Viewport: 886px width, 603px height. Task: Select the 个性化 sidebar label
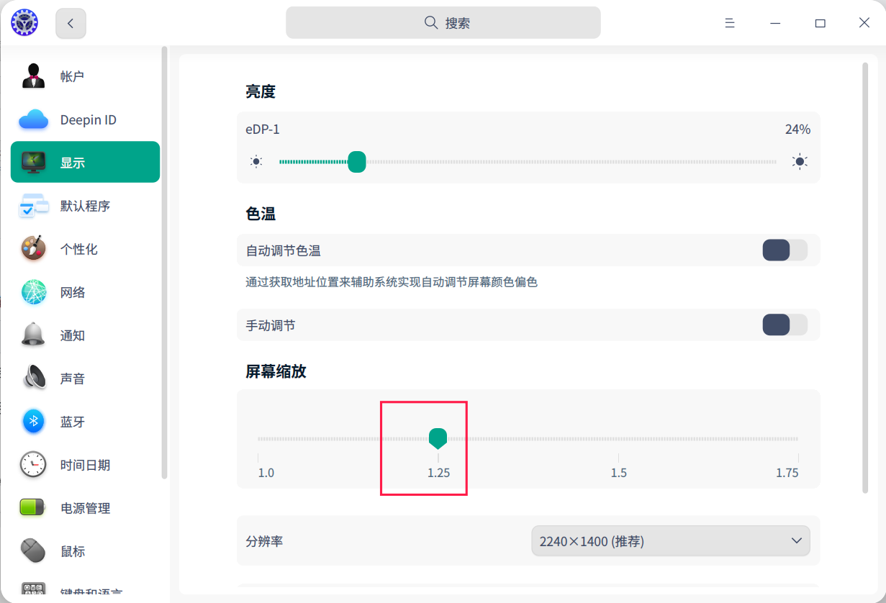click(x=79, y=249)
